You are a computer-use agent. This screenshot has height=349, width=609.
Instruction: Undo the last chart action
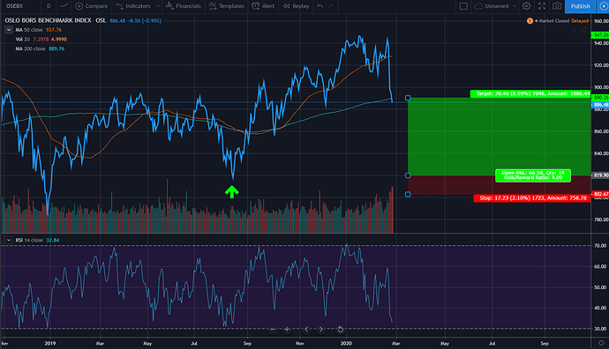pyautogui.click(x=320, y=6)
